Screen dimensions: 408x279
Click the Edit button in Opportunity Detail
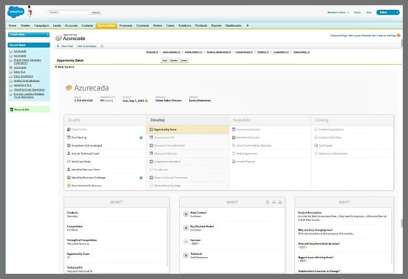pos(164,60)
